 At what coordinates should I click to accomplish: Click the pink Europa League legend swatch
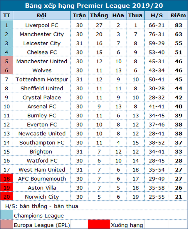pos(6,225)
